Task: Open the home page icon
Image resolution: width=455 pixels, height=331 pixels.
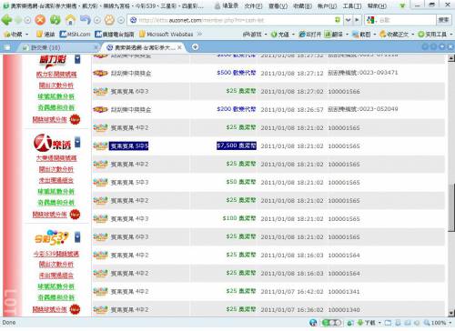Action: click(x=70, y=20)
